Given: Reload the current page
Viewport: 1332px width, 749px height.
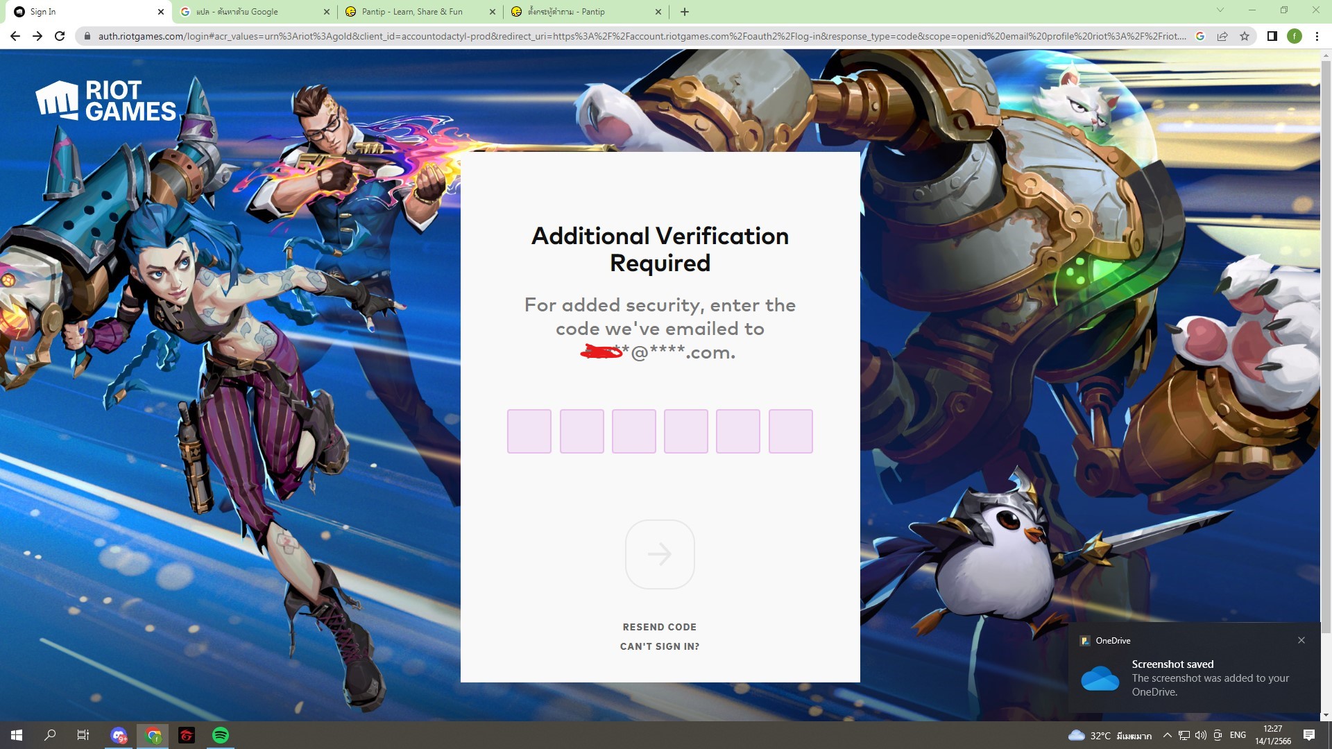Looking at the screenshot, I should click(60, 36).
